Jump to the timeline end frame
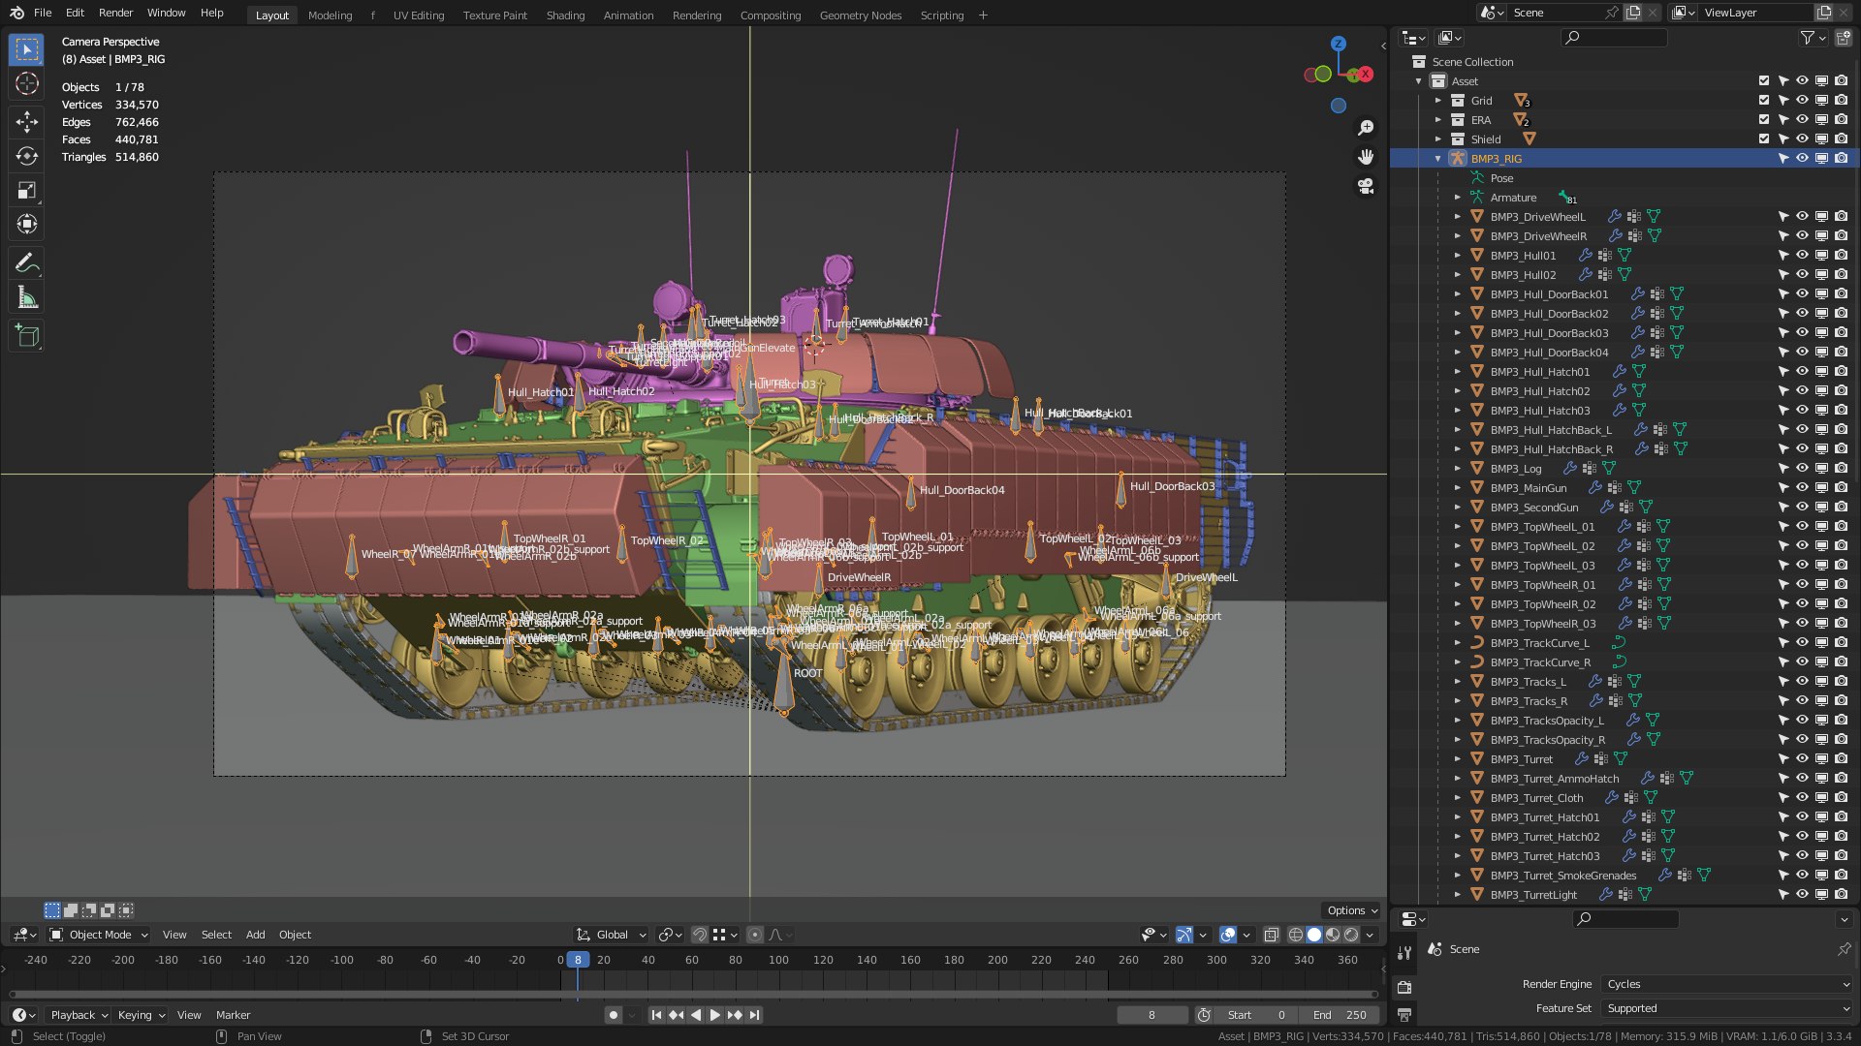The height and width of the screenshot is (1046, 1861). point(754,1015)
